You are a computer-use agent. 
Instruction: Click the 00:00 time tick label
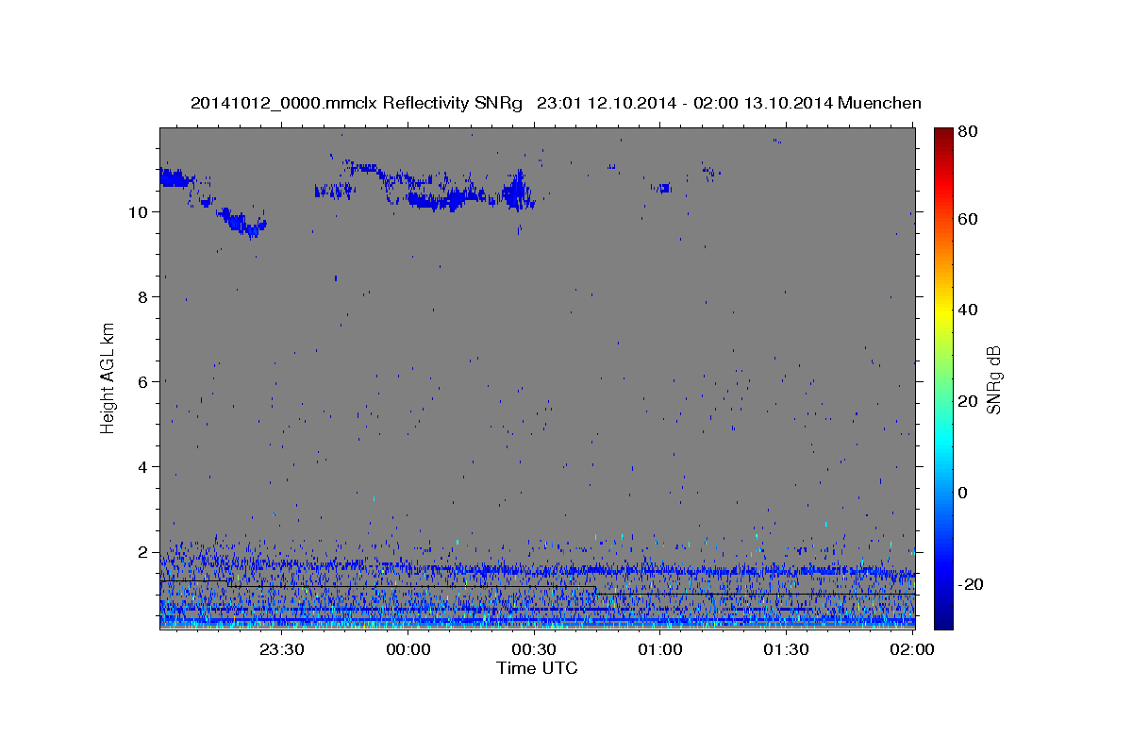click(x=408, y=649)
